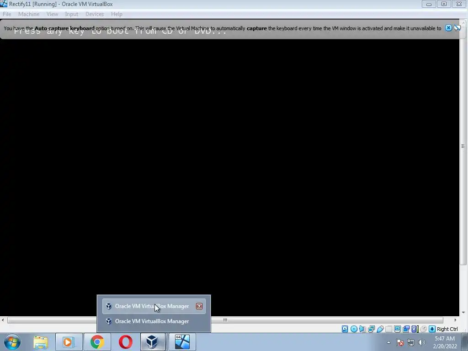This screenshot has height=351, width=468.
Task: Open the Machine menu
Action: click(29, 14)
